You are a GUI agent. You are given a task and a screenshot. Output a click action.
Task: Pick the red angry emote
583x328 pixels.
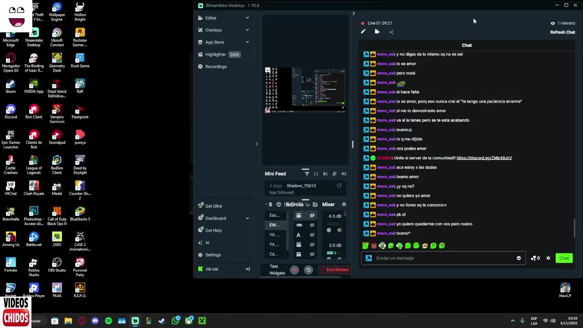click(374, 246)
